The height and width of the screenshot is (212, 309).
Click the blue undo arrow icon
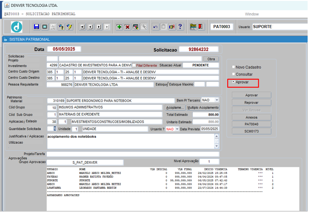[x=155, y=27]
